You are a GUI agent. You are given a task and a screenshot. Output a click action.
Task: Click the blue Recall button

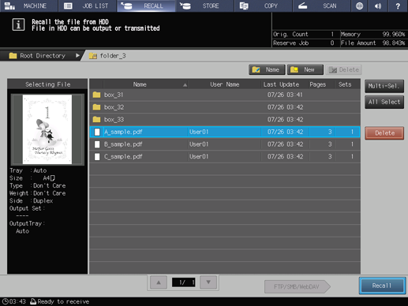[x=382, y=285]
